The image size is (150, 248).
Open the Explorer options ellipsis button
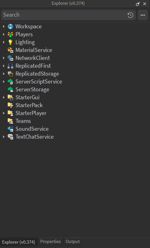(143, 15)
